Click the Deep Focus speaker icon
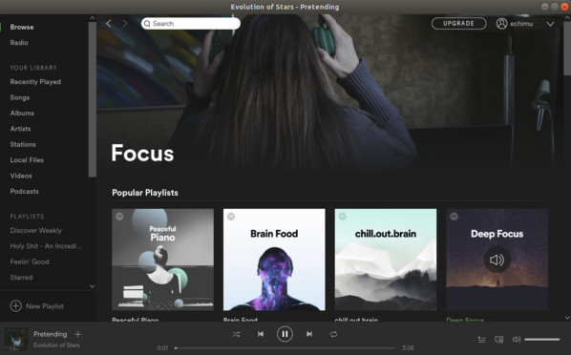Screen dimensions: 571x355 coord(497,260)
